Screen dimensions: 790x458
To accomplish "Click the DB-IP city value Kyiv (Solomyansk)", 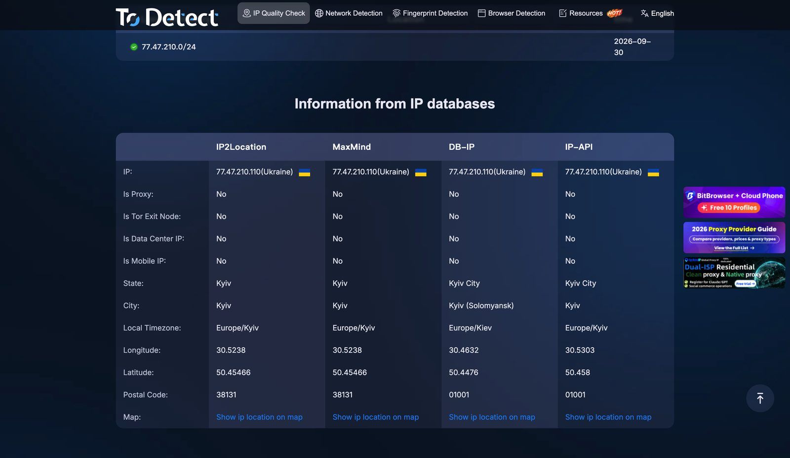I will tap(481, 306).
